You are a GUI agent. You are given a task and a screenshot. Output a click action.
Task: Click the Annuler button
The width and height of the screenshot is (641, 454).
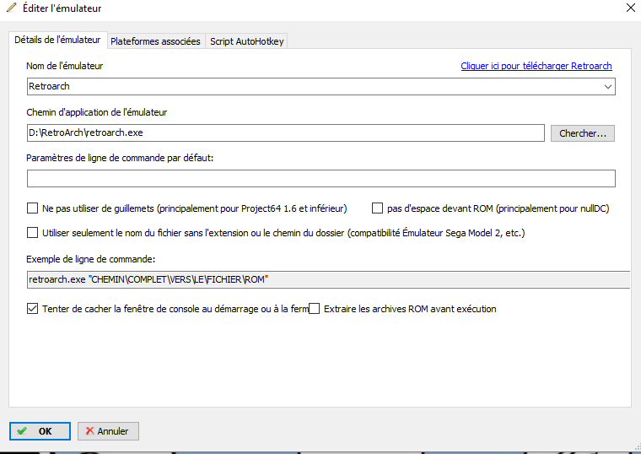(x=108, y=431)
